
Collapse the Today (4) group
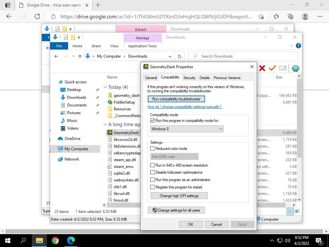click(105, 87)
